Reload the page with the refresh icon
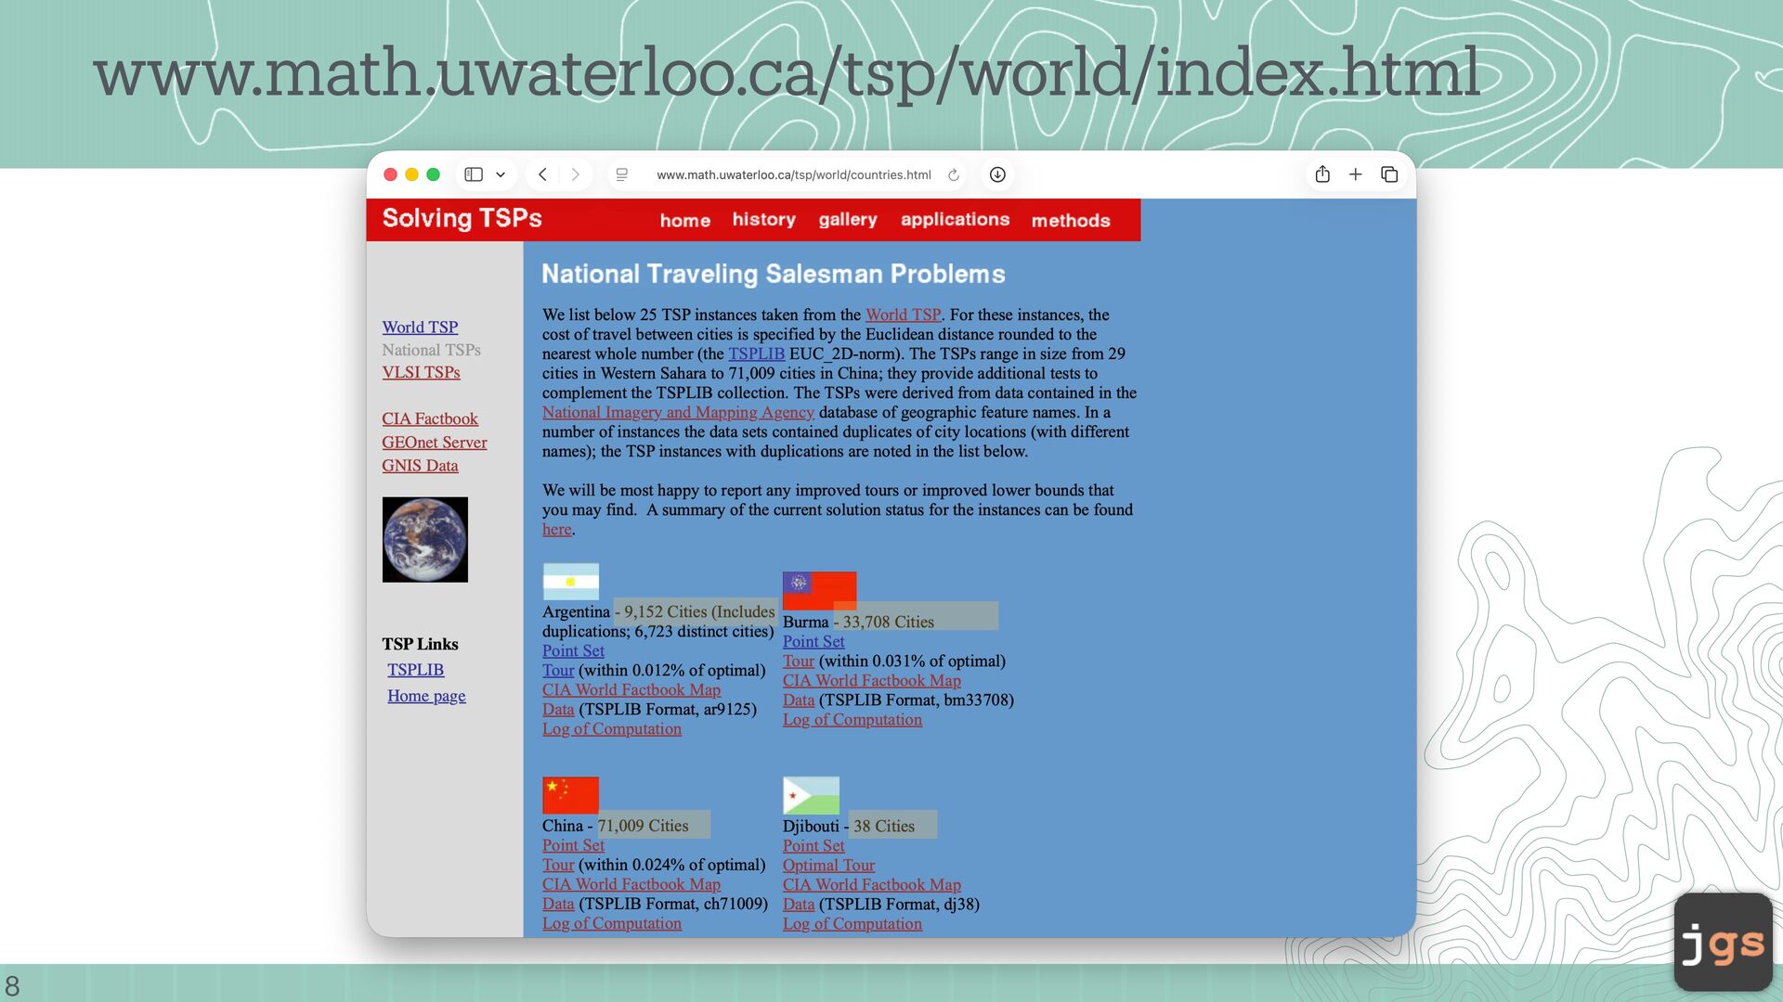Image resolution: width=1783 pixels, height=1002 pixels. tap(953, 174)
